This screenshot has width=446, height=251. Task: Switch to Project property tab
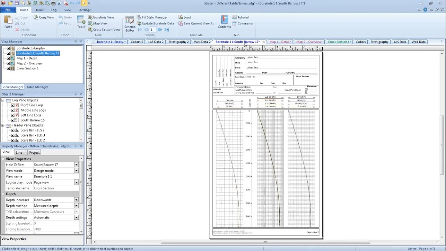pyautogui.click(x=34, y=153)
